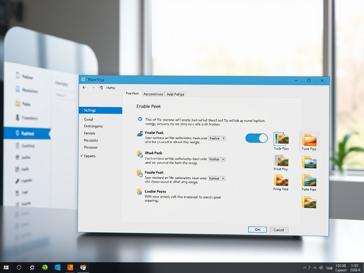
Task: Open the 'Fade Pare' folder thumbnail
Action: (x=309, y=183)
